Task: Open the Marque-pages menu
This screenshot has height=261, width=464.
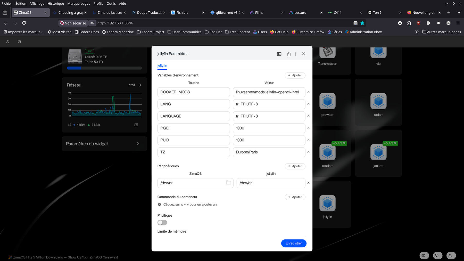Action: [x=79, y=4]
